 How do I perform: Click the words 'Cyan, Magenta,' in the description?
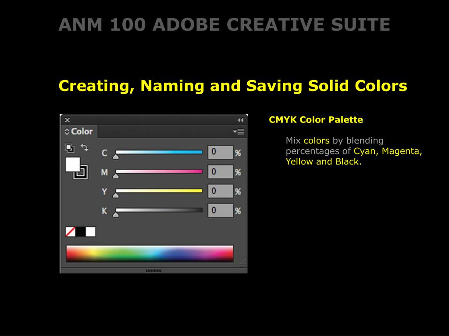(x=388, y=151)
